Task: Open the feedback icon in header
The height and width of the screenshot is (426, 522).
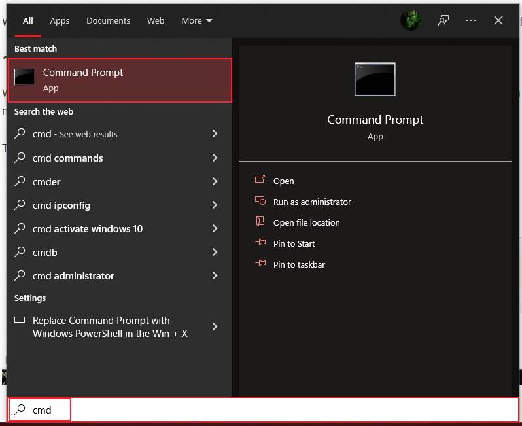Action: [444, 20]
